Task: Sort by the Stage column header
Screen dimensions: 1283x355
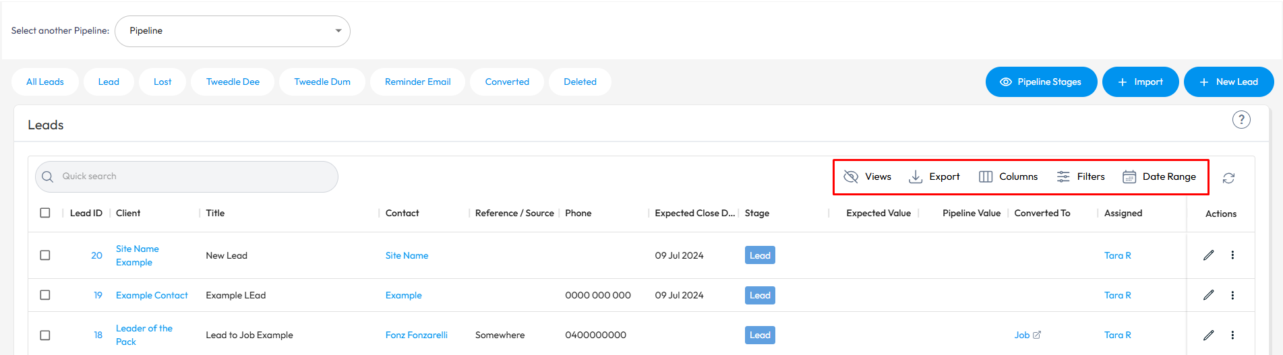Action: pos(757,213)
